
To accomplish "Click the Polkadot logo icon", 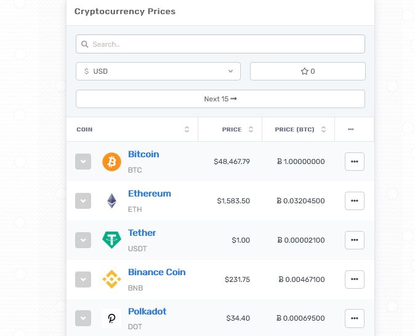I will [x=111, y=318].
